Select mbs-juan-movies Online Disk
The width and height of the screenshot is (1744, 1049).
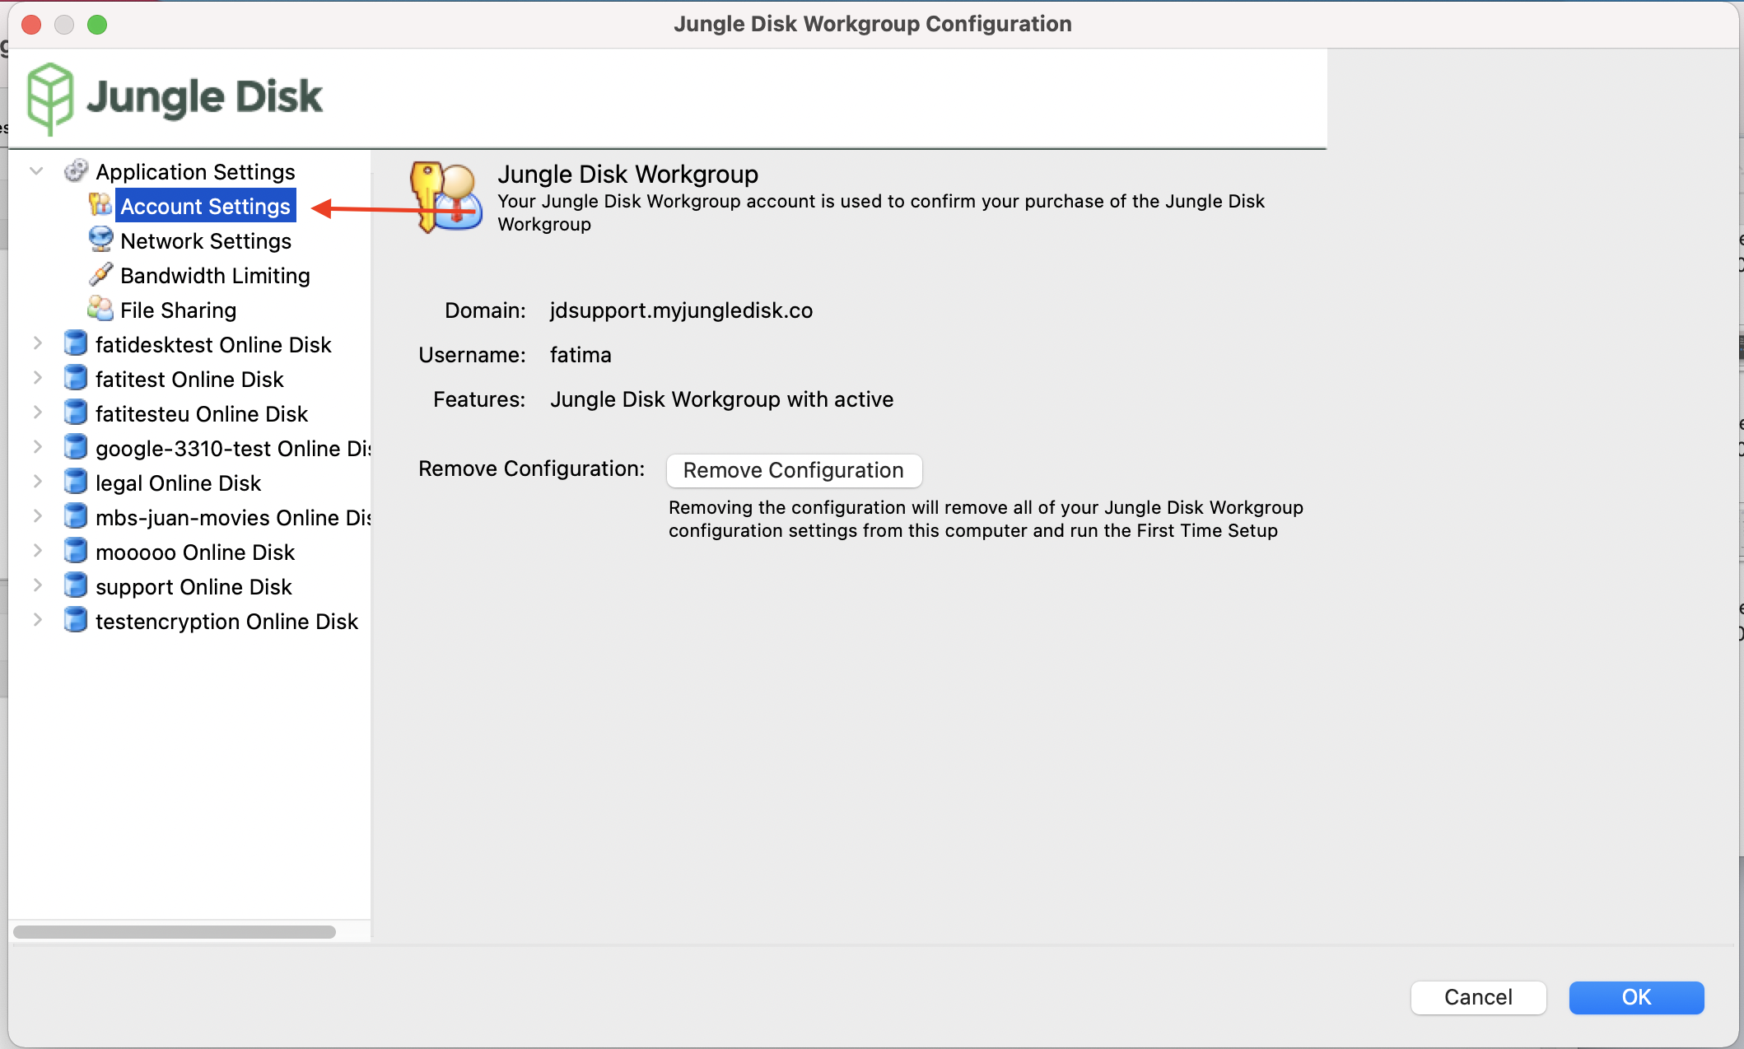(233, 517)
